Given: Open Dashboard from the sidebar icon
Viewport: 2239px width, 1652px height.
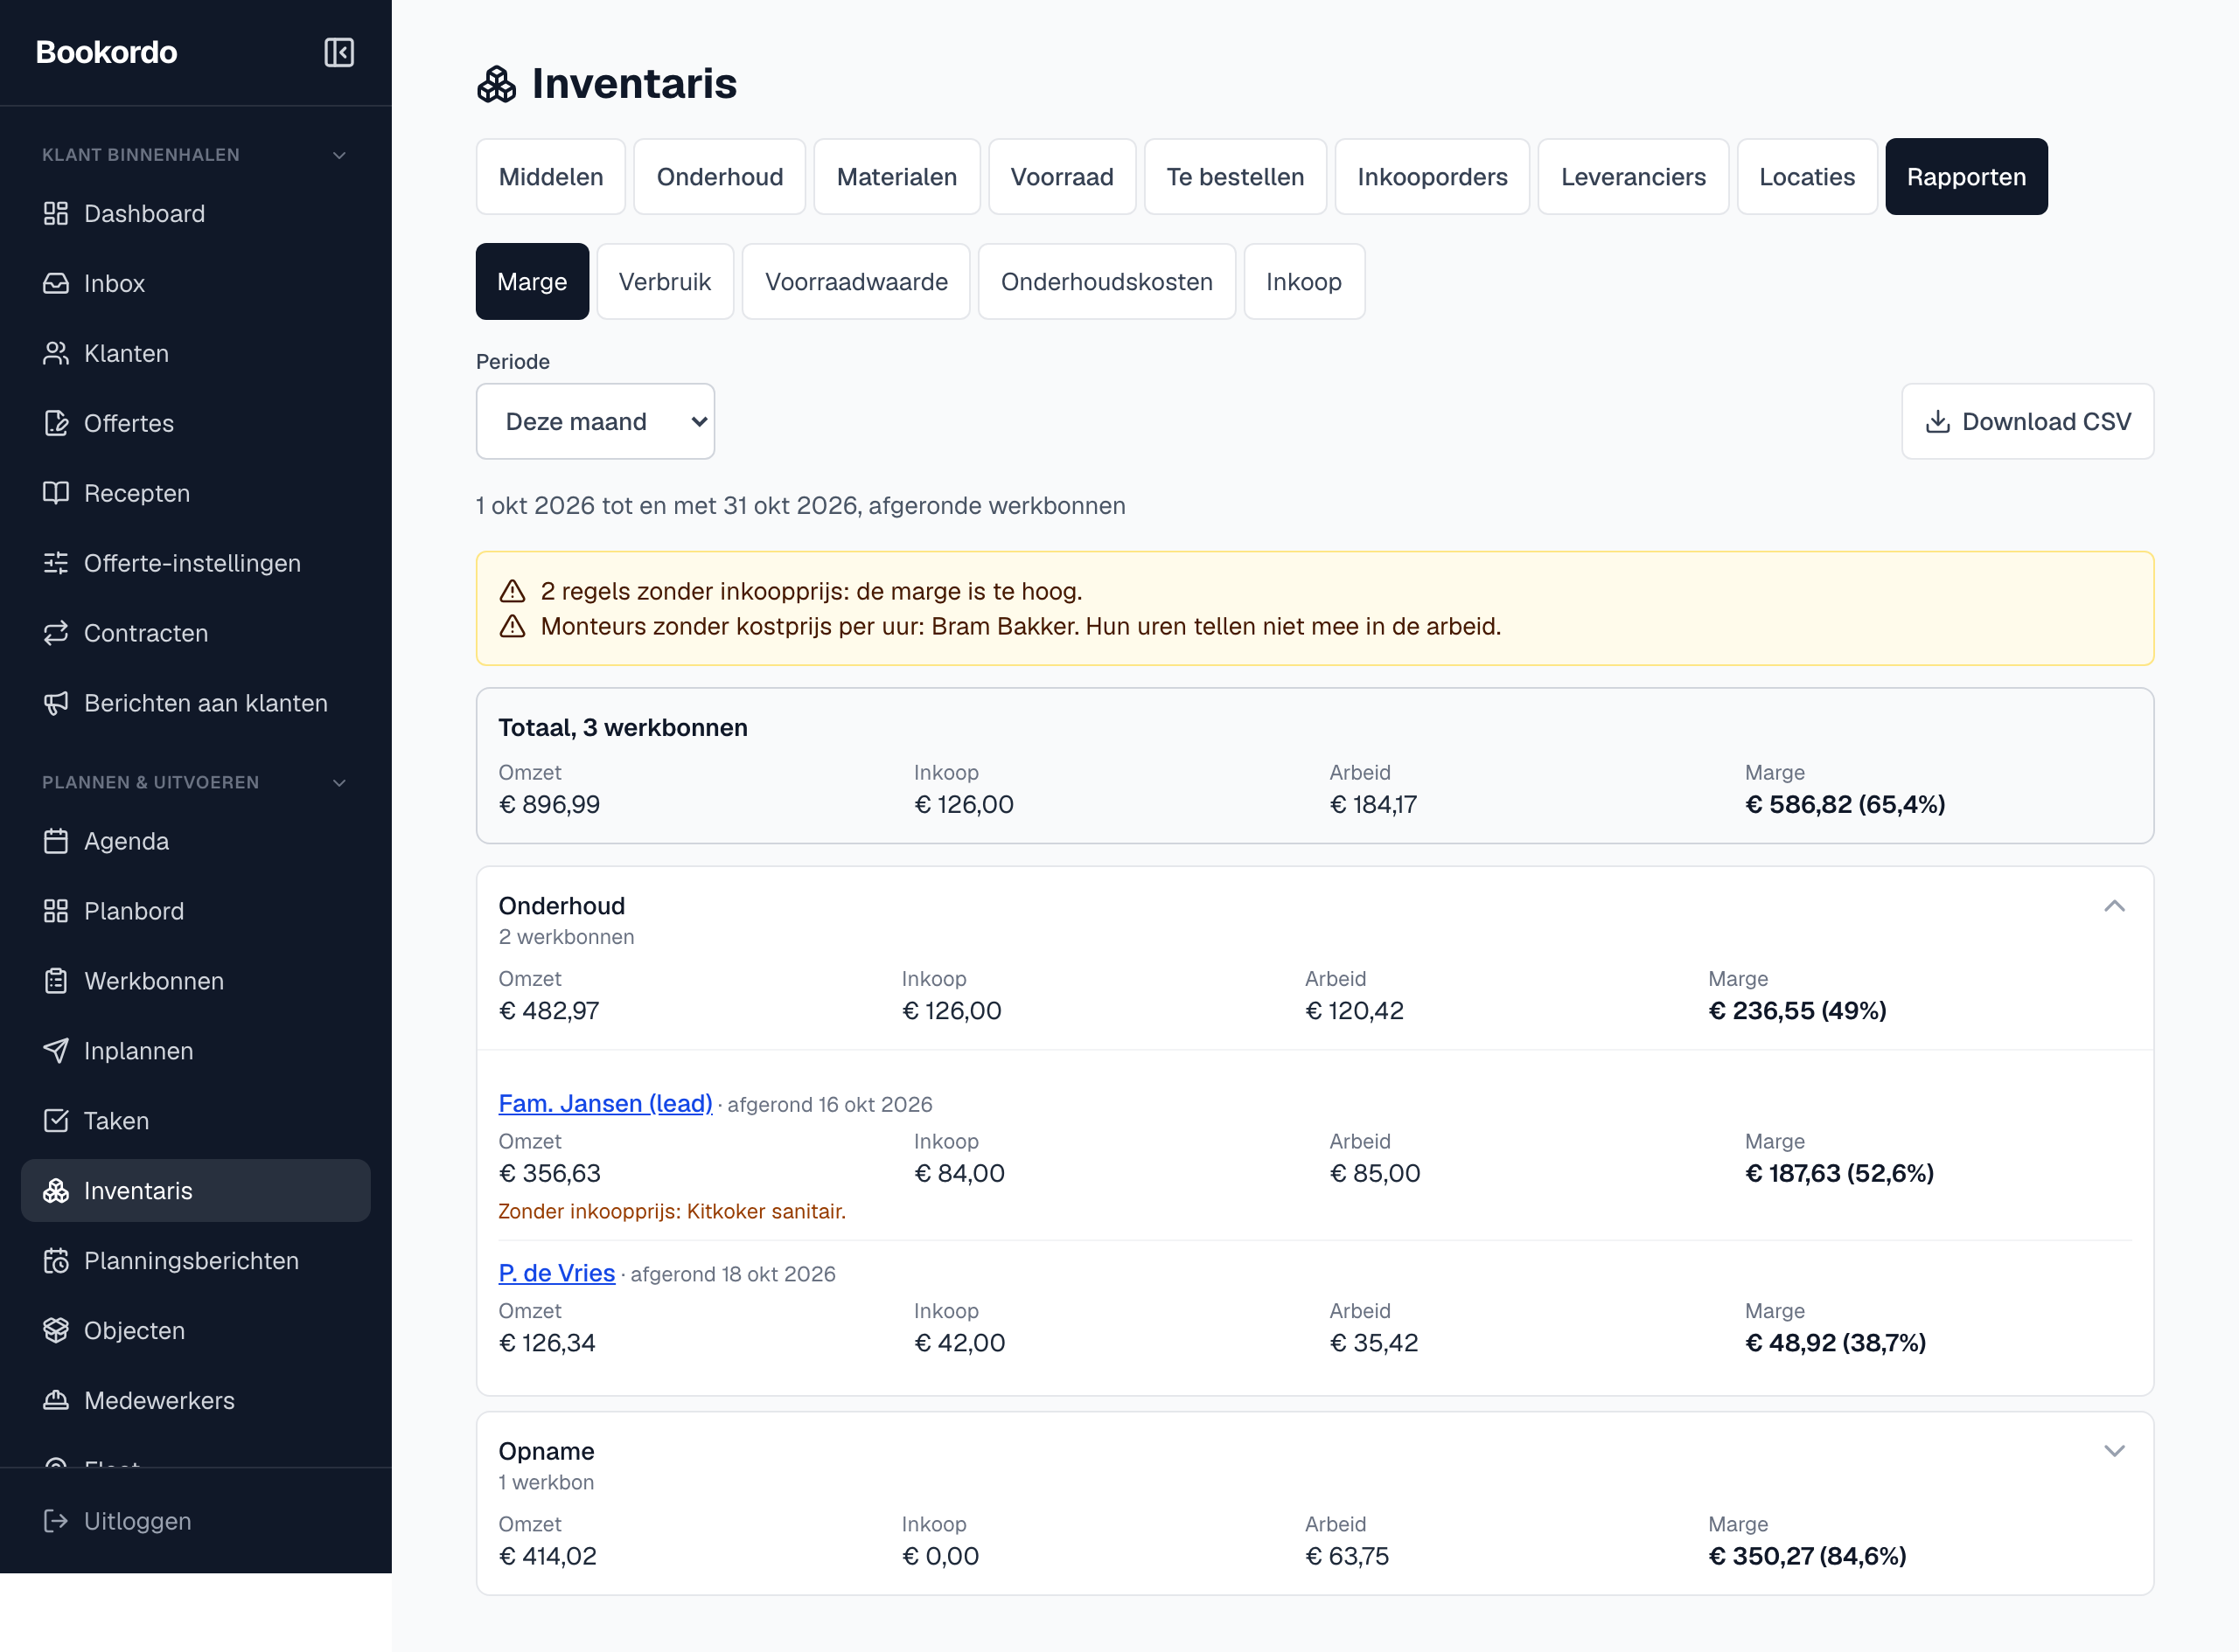Looking at the screenshot, I should click(56, 213).
